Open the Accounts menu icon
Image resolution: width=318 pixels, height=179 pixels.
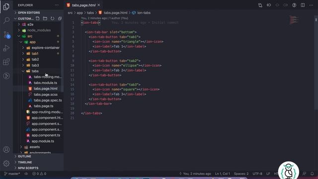[x=6, y=150]
